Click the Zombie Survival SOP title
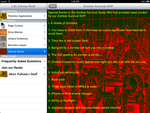This screenshot has height=113, width=150. (98, 6)
